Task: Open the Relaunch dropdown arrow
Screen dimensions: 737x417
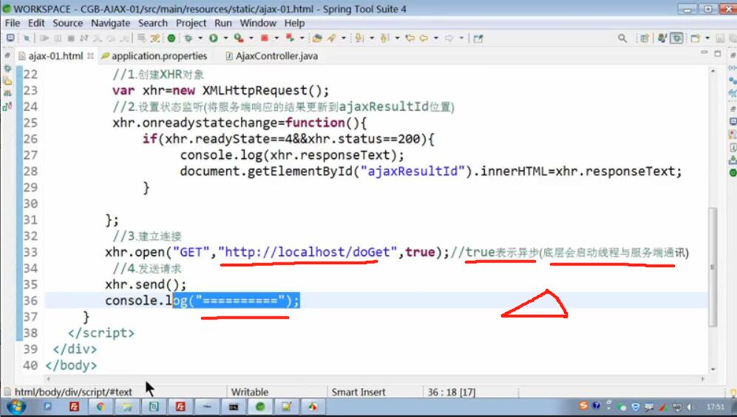Action: (302, 38)
